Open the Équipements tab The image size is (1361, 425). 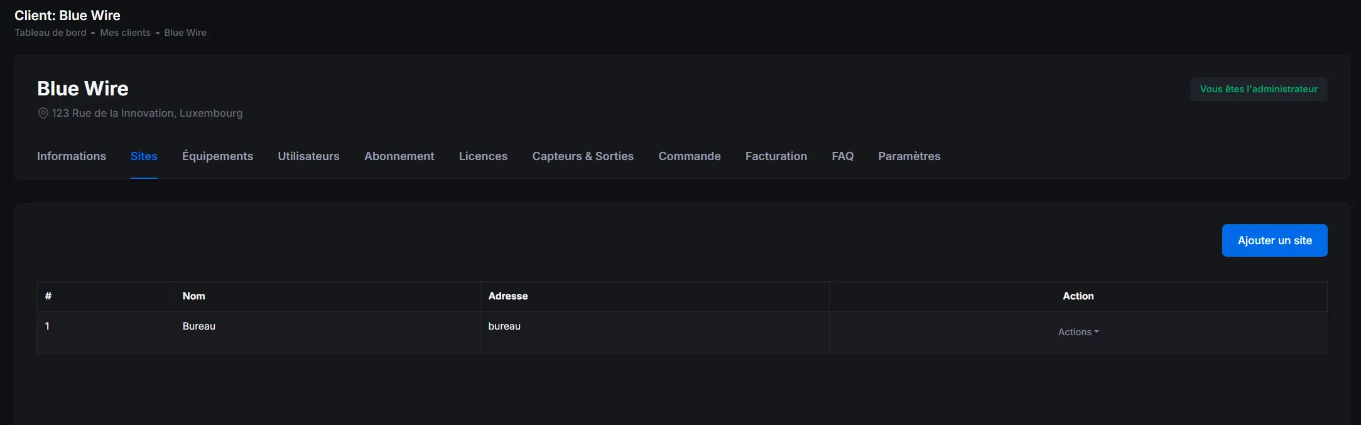point(217,156)
